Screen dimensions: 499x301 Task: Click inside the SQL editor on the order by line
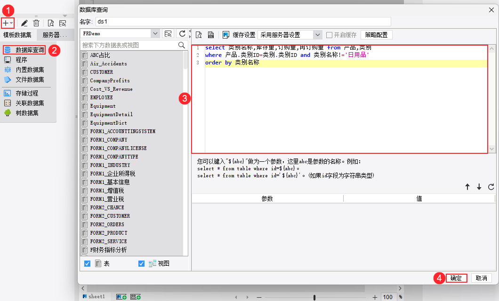(346, 63)
